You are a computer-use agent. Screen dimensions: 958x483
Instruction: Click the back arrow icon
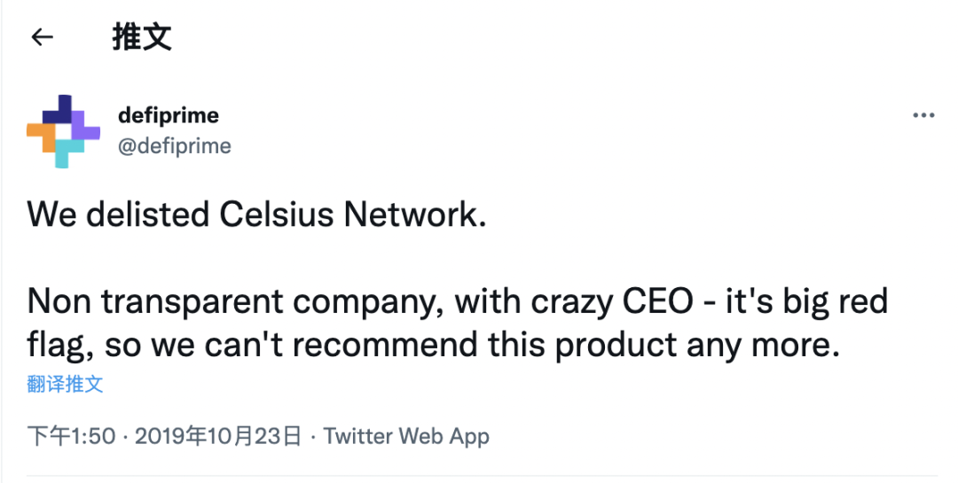(x=42, y=37)
